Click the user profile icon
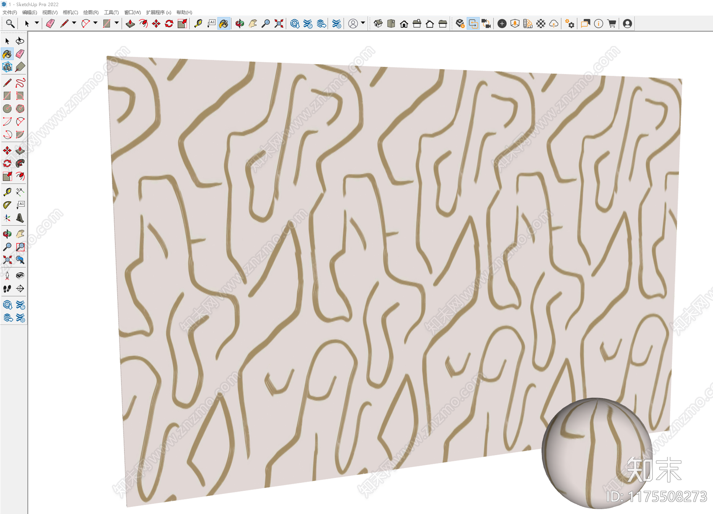The image size is (713, 514). 627,24
